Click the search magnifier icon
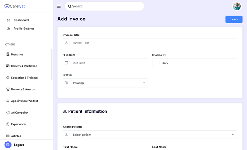247x150 pixels. coord(69,6)
